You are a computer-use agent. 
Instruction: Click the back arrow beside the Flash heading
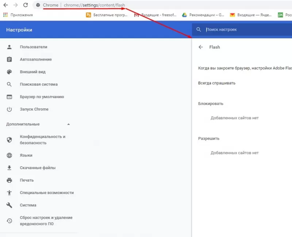[x=201, y=47]
